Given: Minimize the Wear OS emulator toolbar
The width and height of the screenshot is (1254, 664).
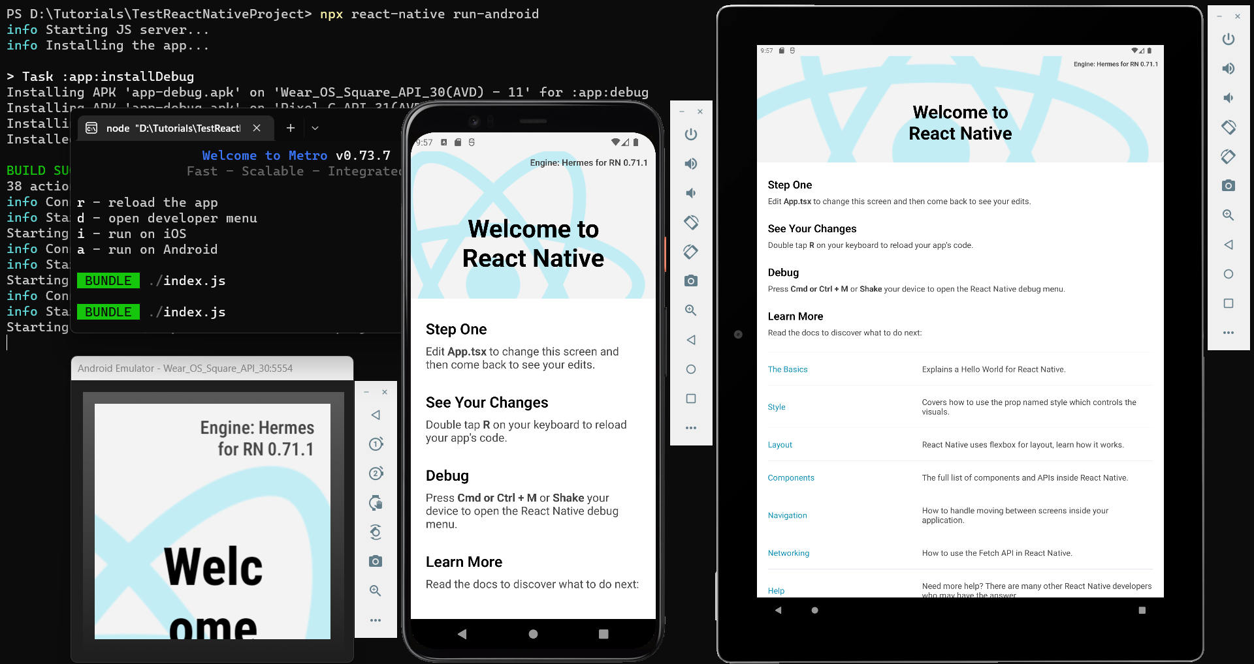Looking at the screenshot, I should (x=366, y=392).
